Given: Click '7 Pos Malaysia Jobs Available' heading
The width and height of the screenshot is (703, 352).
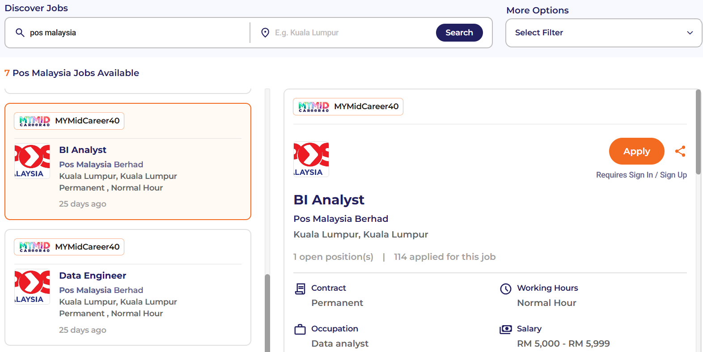Looking at the screenshot, I should (x=72, y=73).
